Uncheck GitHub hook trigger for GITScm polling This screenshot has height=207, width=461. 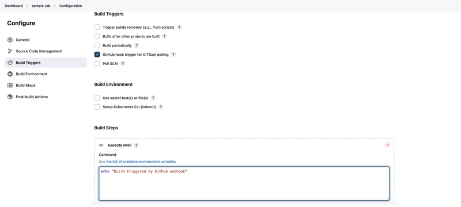click(97, 55)
